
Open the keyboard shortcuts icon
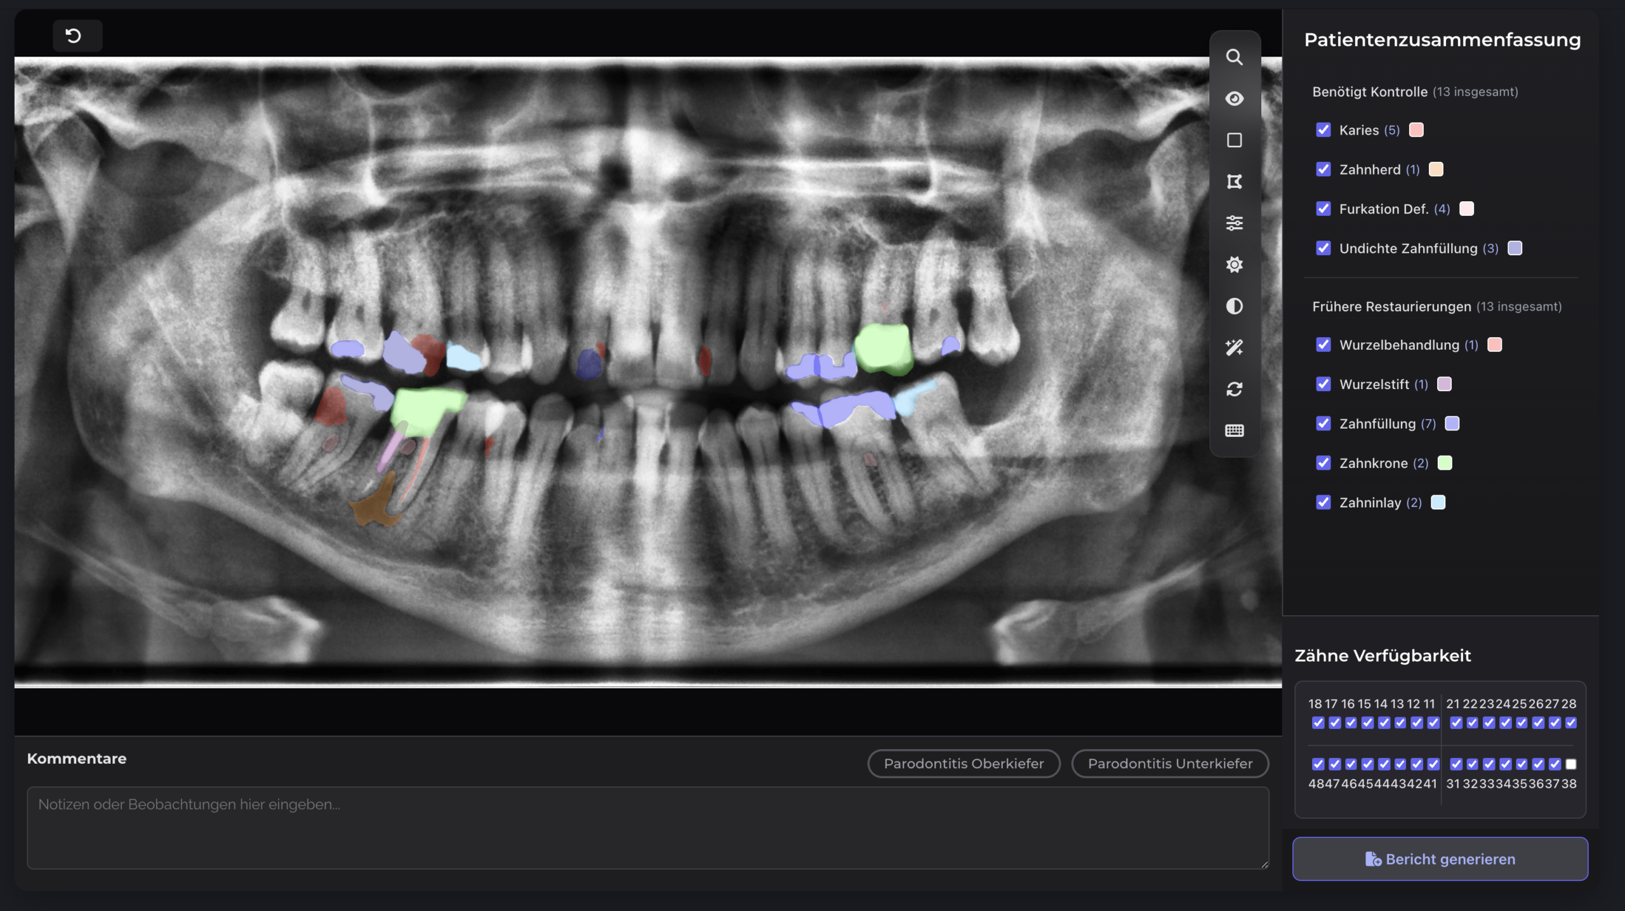[1234, 430]
